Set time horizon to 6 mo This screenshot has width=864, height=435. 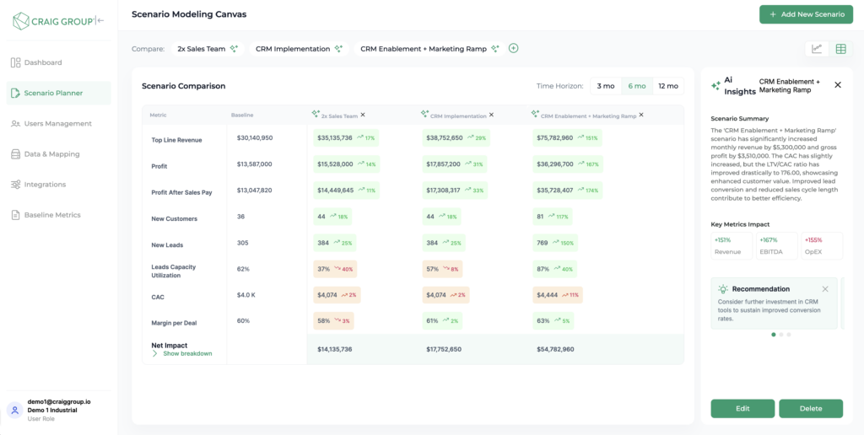pyautogui.click(x=636, y=86)
